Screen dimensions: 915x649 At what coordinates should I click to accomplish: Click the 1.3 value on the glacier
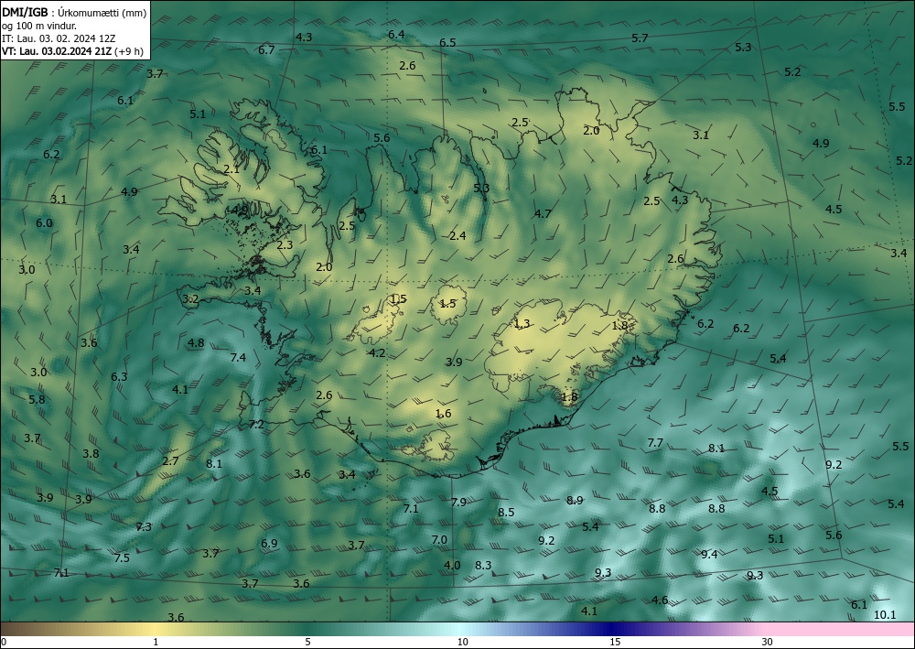(522, 323)
